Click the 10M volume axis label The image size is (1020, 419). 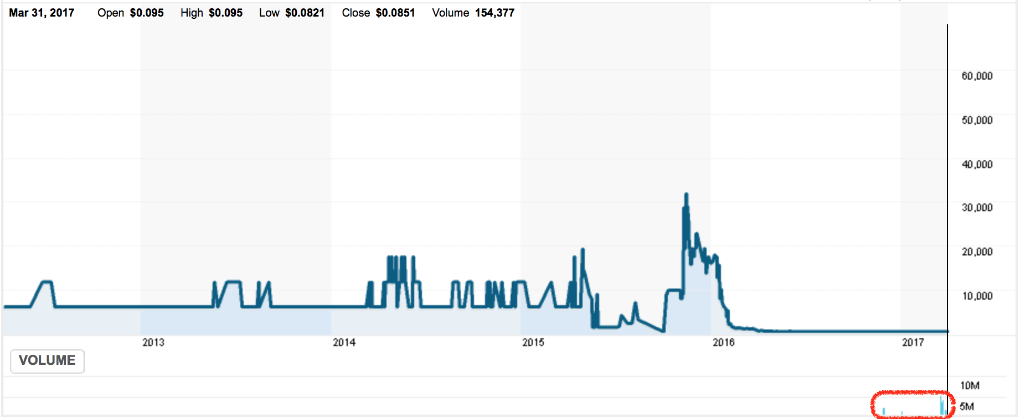point(970,385)
